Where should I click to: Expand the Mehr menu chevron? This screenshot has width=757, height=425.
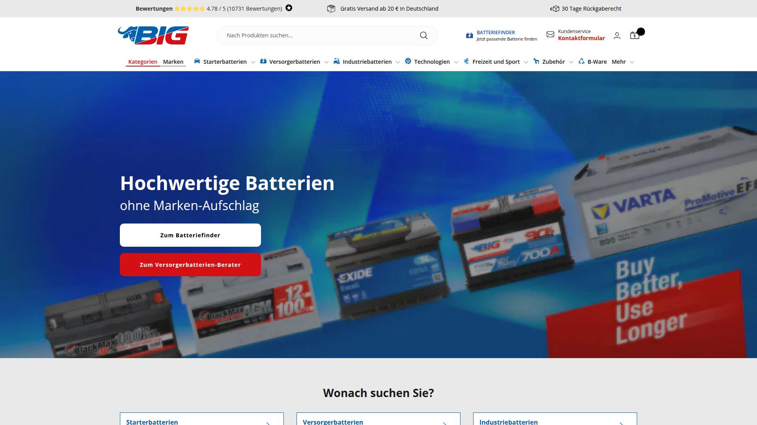tap(632, 62)
